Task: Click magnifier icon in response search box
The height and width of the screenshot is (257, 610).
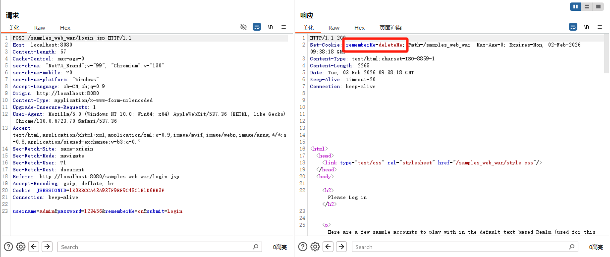Action: [572, 247]
